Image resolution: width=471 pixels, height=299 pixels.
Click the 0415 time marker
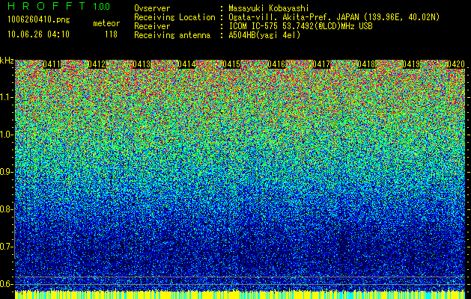(231, 64)
